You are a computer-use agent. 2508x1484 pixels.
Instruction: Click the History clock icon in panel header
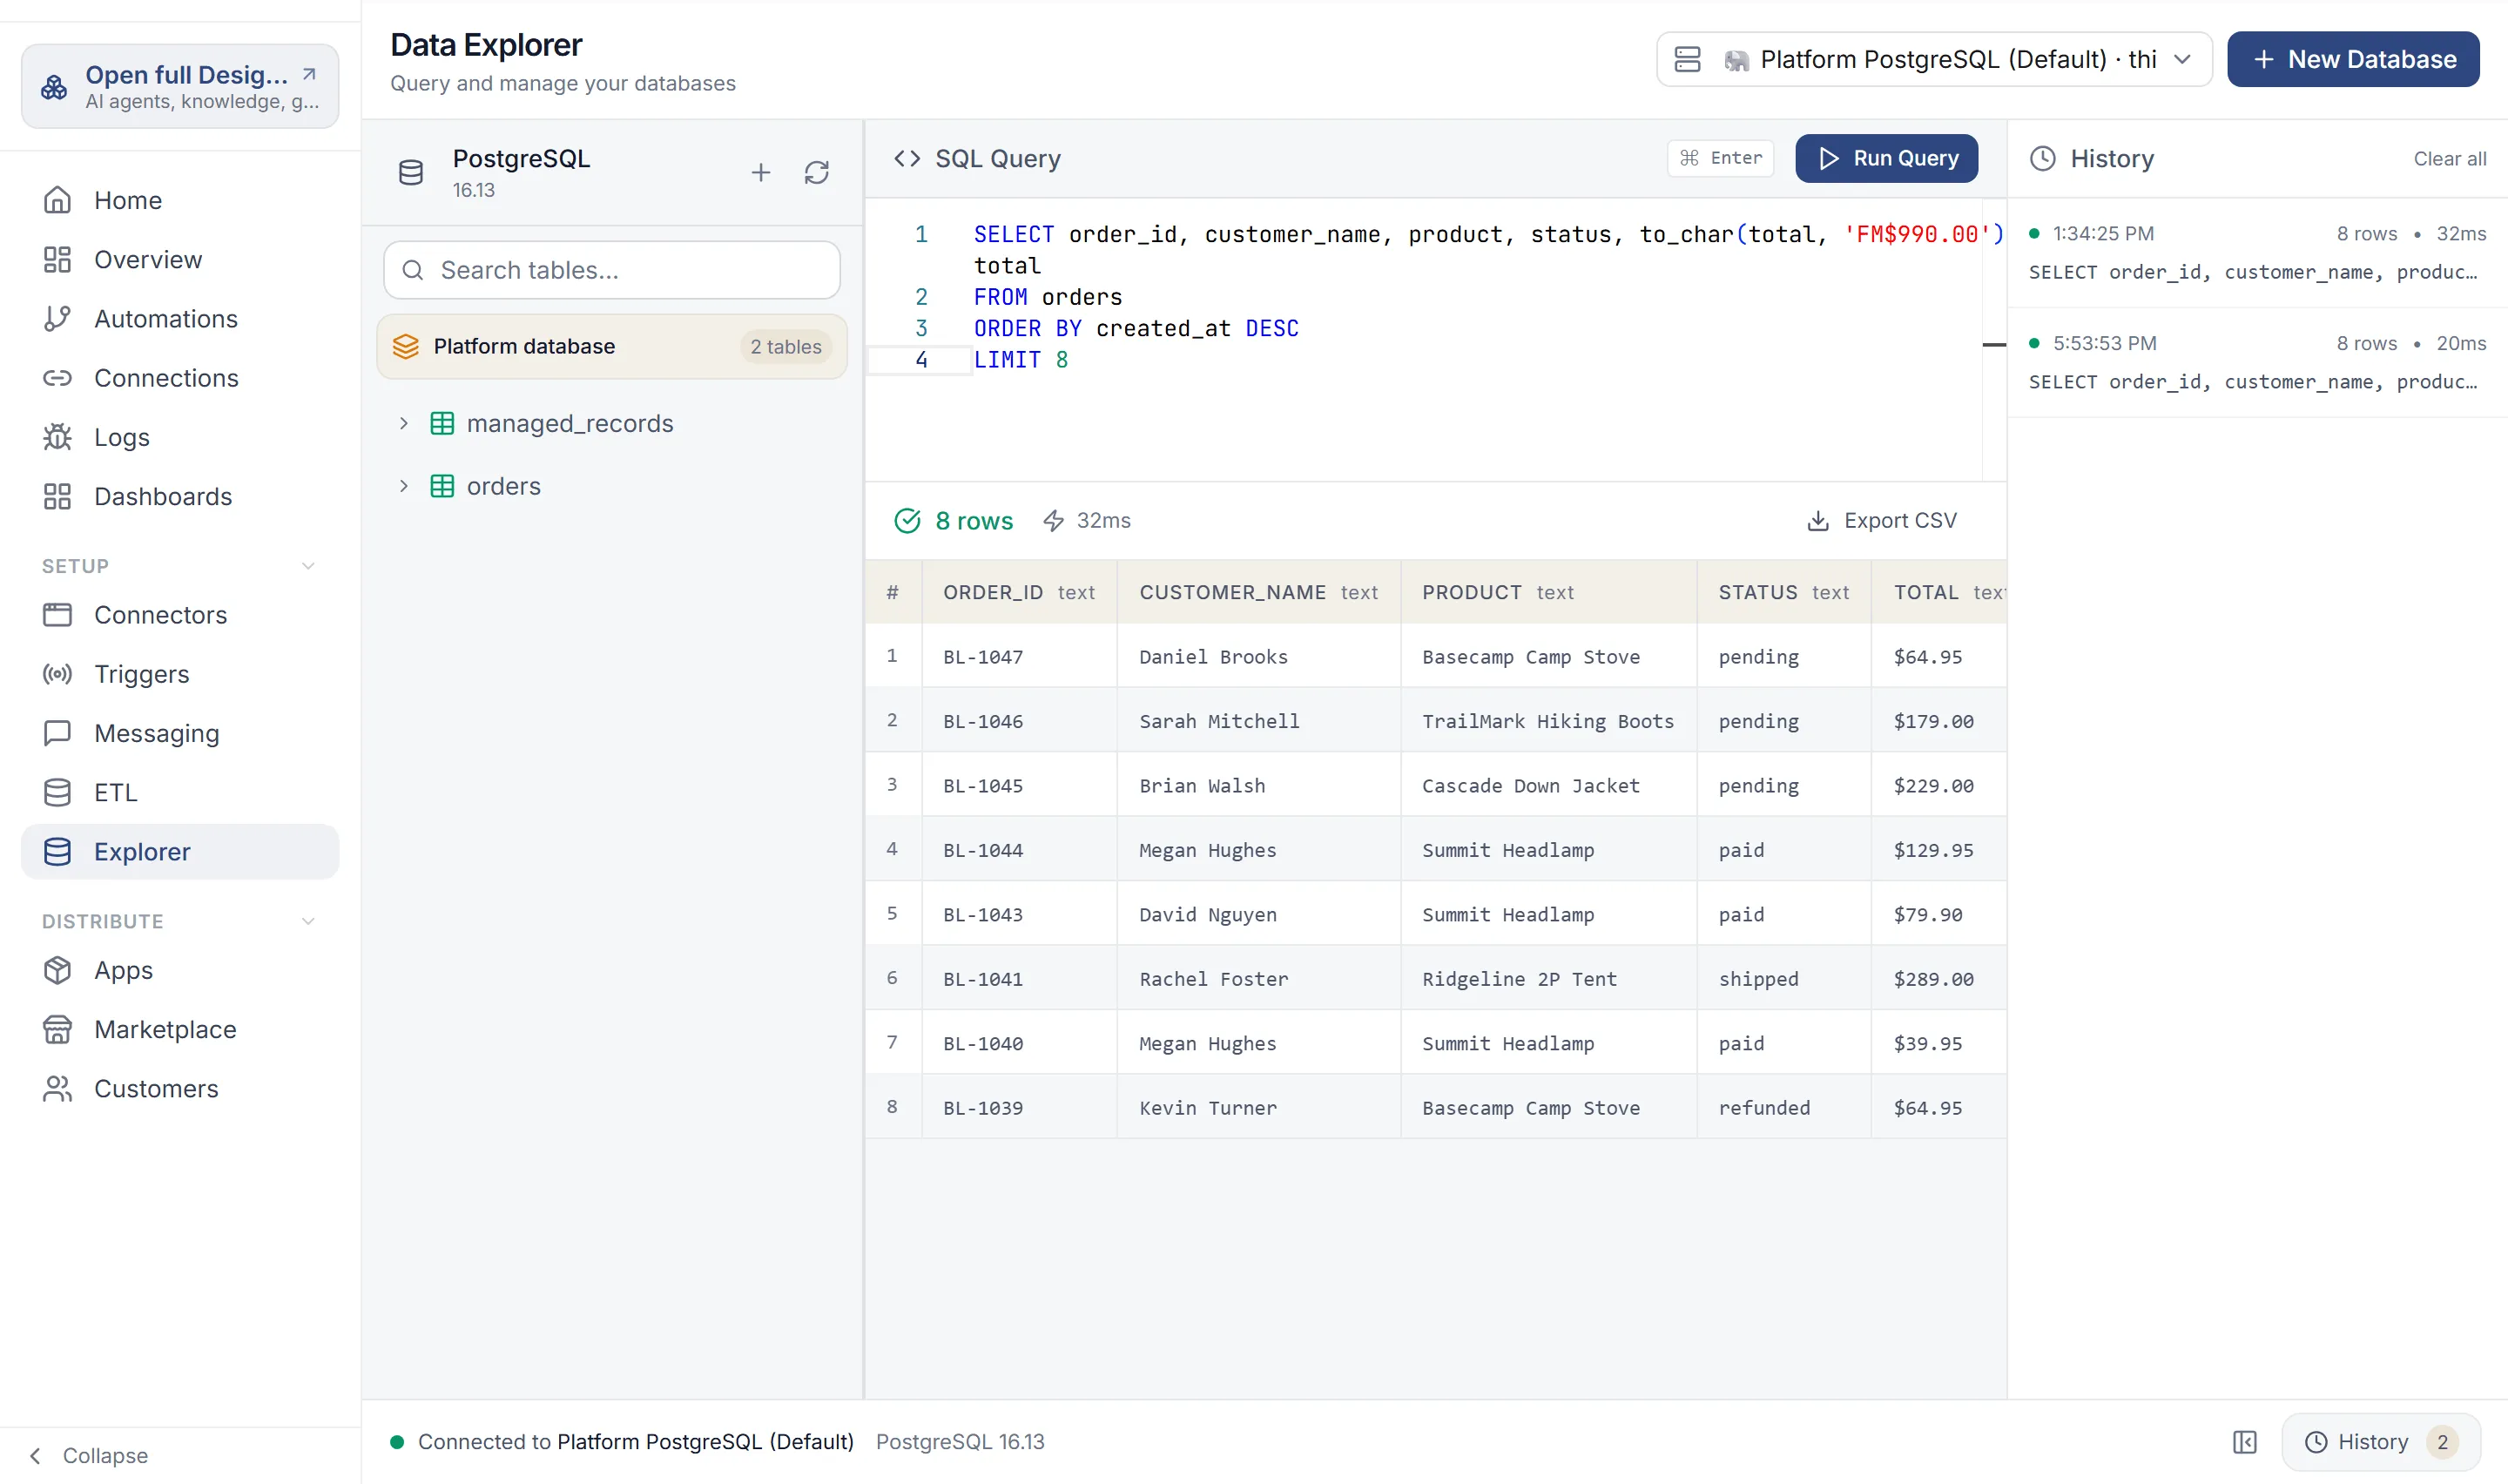pyautogui.click(x=2042, y=158)
